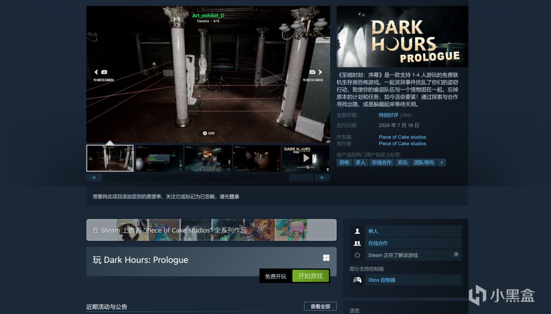551x314 pixels.
Task: Click the right scroll arrow under thumbnails
Action: (322, 178)
